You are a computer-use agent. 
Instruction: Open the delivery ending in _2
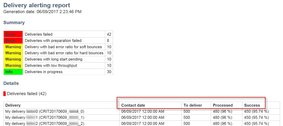[x=45, y=124]
